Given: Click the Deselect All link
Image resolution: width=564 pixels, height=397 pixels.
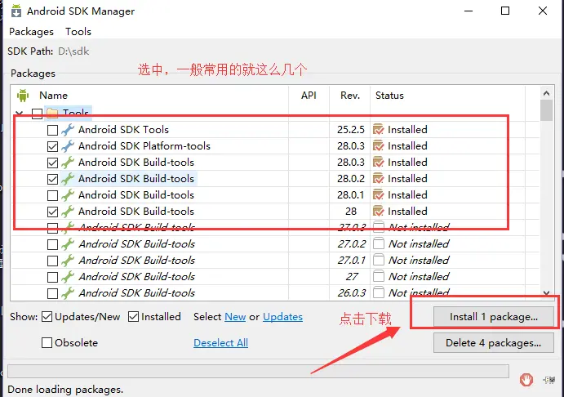Looking at the screenshot, I should click(221, 342).
